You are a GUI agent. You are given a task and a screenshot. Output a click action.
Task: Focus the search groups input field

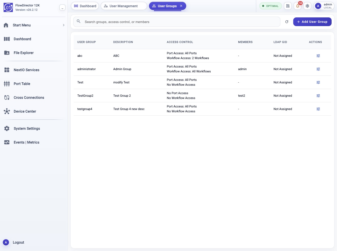coord(177,22)
